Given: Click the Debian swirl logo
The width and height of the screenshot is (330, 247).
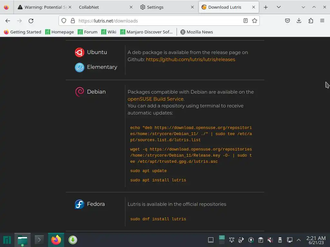Looking at the screenshot, I should 80,92.
